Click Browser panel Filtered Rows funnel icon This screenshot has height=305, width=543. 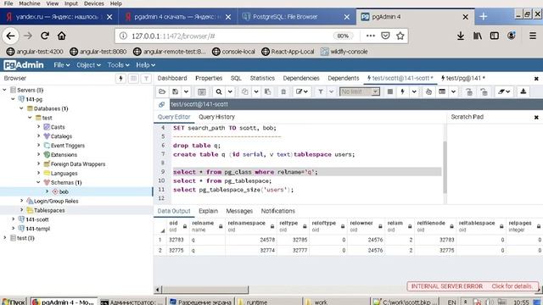pos(146,79)
